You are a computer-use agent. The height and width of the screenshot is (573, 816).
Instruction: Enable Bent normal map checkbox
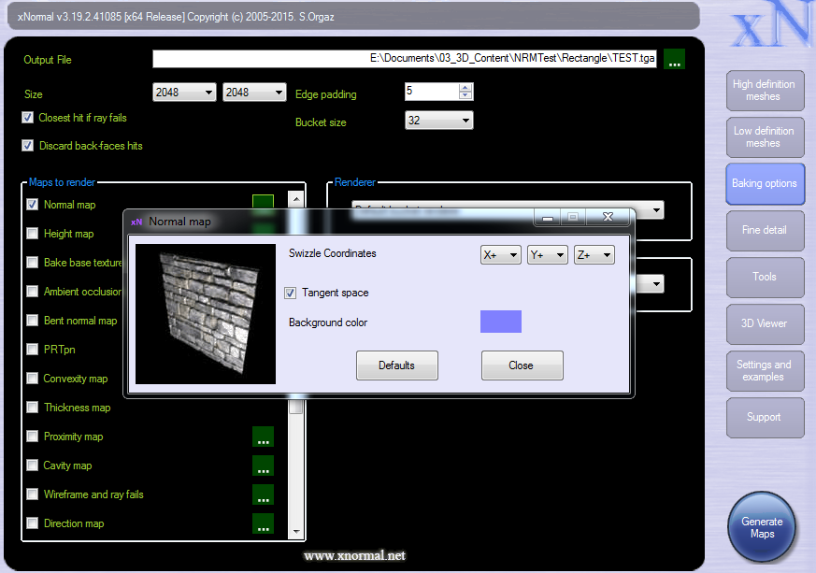pos(33,321)
